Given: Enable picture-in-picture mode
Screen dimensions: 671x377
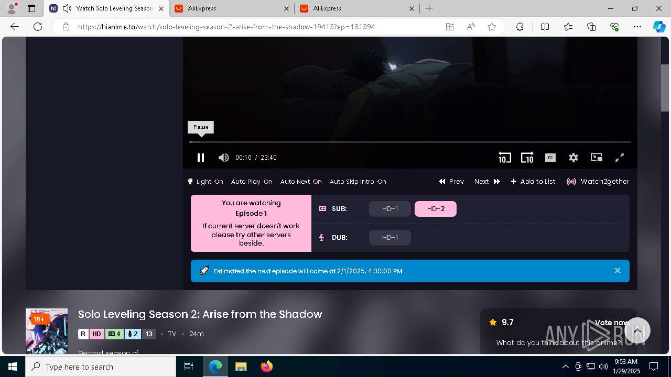Looking at the screenshot, I should point(597,158).
